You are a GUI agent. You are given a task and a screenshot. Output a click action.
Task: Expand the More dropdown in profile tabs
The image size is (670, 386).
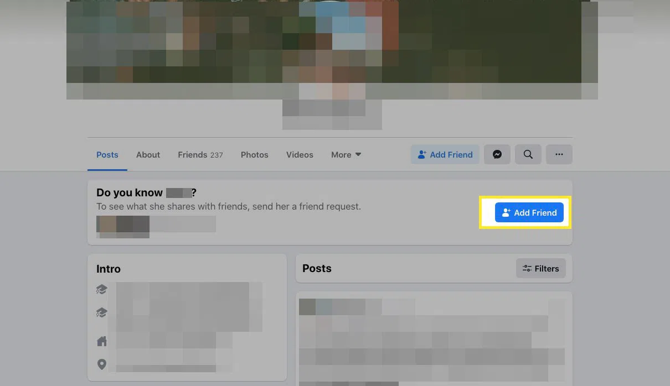pos(346,155)
